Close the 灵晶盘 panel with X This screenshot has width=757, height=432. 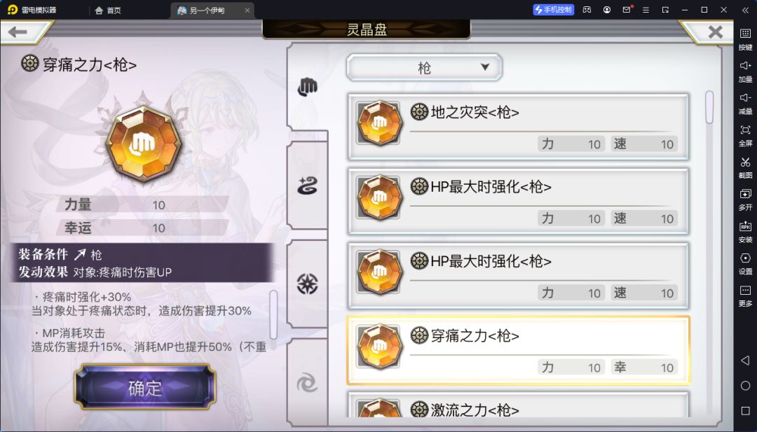coord(715,32)
